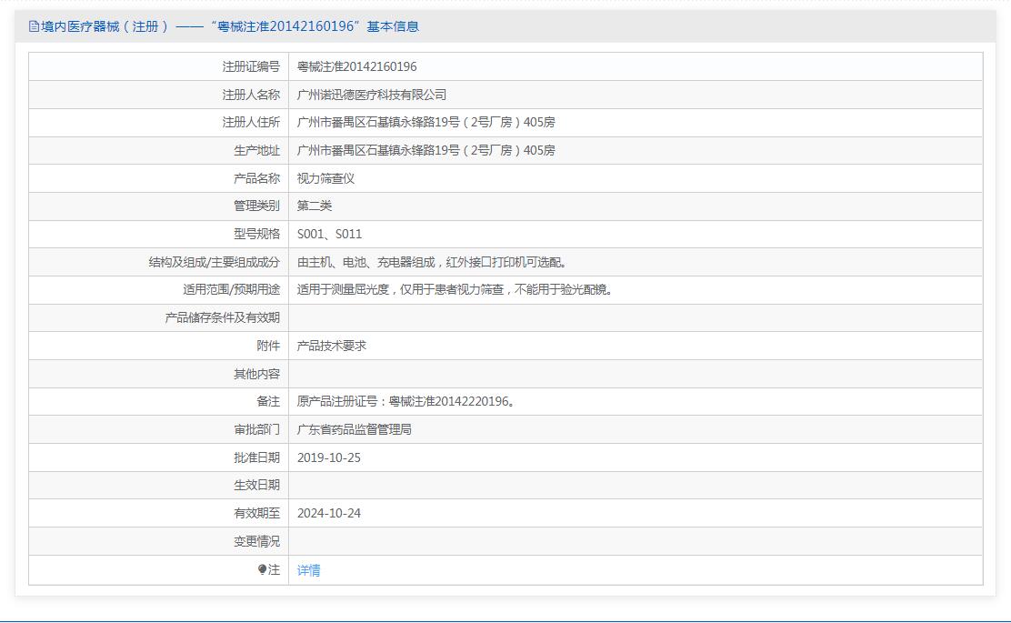The image size is (1011, 623).
Task: Click the 注册人住所 label
Action: [251, 123]
